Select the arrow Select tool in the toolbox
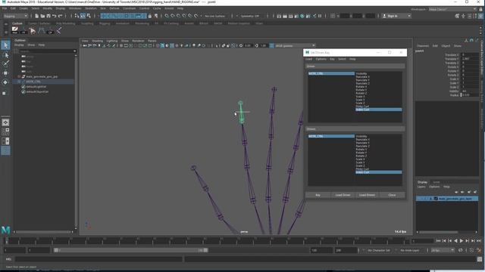485x272 pixels. point(5,45)
